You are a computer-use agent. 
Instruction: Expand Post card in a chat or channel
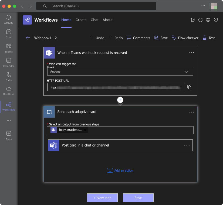point(120,145)
